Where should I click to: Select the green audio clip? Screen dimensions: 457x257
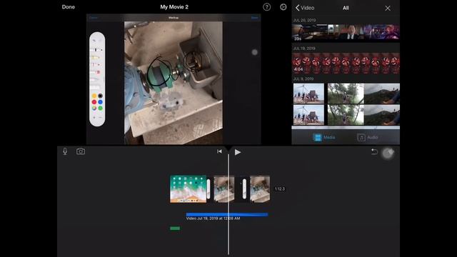175,228
